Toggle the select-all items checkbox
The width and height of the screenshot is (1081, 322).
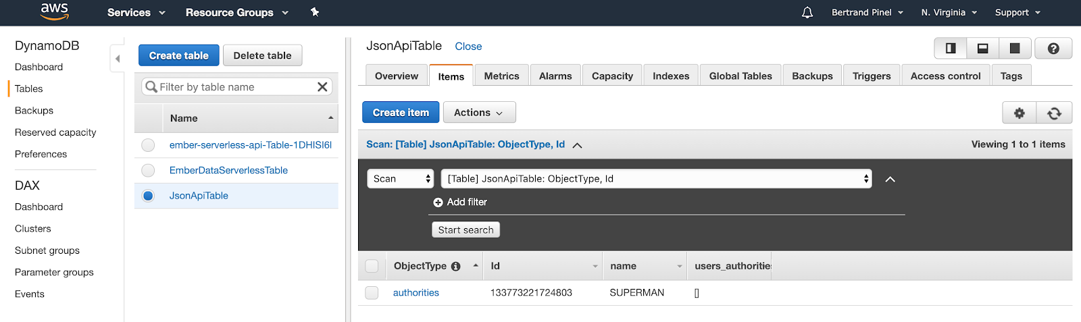pos(372,266)
